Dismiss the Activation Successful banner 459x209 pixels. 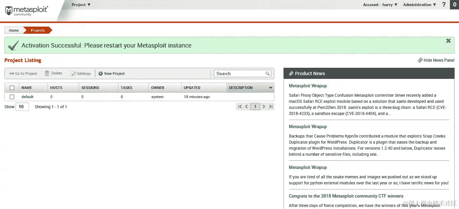click(448, 41)
